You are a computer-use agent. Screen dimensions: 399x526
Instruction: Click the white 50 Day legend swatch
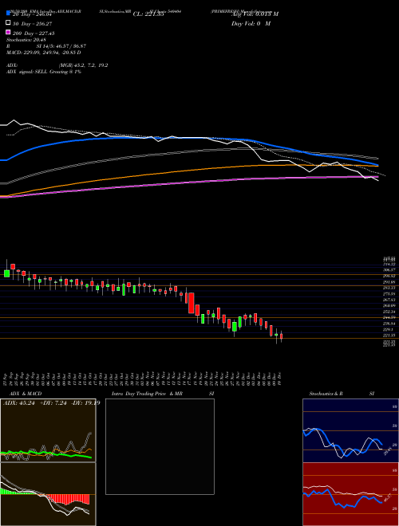[8, 23]
